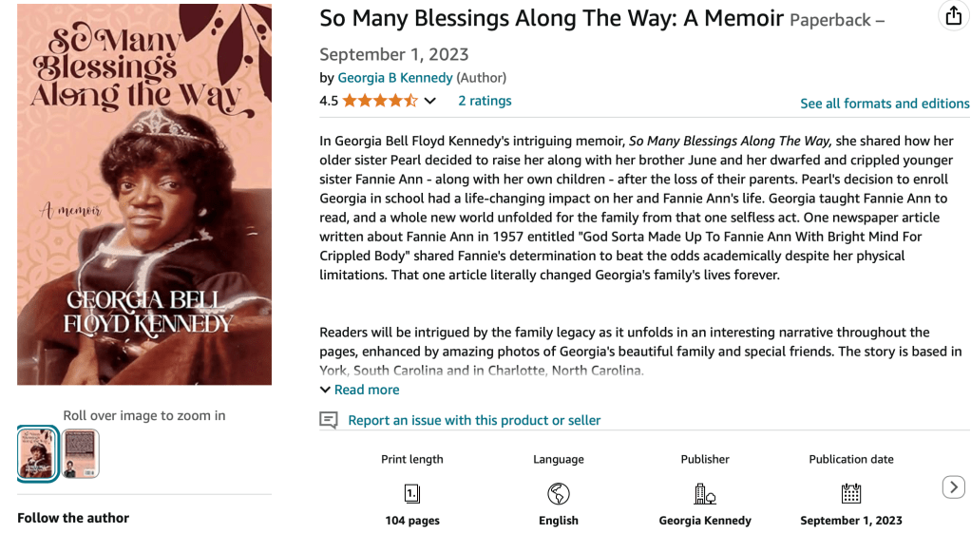Click the Publisher building icon
Screen dimensions: 971x534
(x=705, y=493)
